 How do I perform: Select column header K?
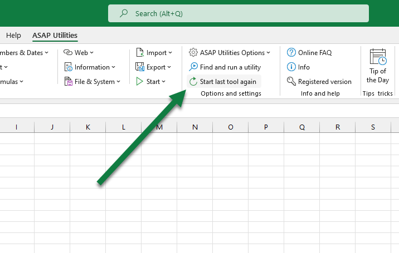point(88,127)
